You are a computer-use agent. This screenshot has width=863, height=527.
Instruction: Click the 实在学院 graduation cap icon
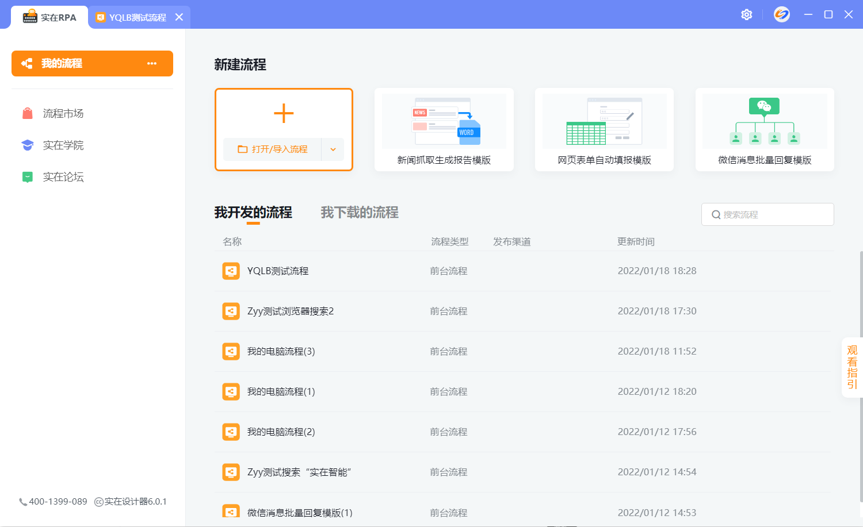click(x=27, y=145)
